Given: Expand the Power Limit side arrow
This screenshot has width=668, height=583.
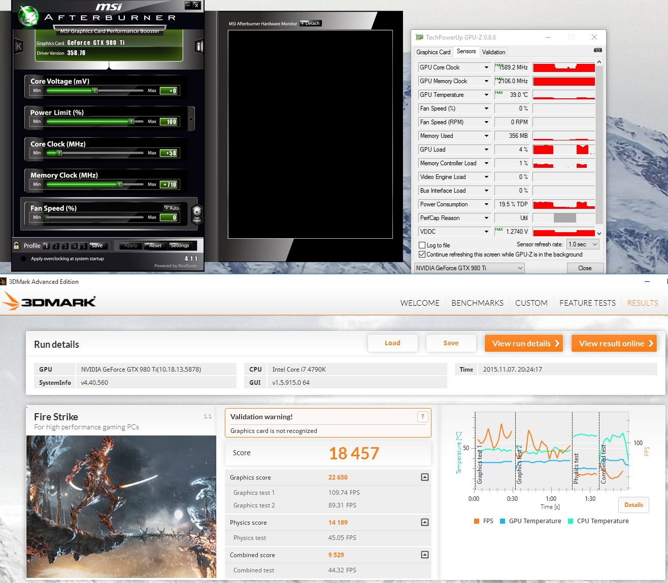Looking at the screenshot, I should coord(191,120).
